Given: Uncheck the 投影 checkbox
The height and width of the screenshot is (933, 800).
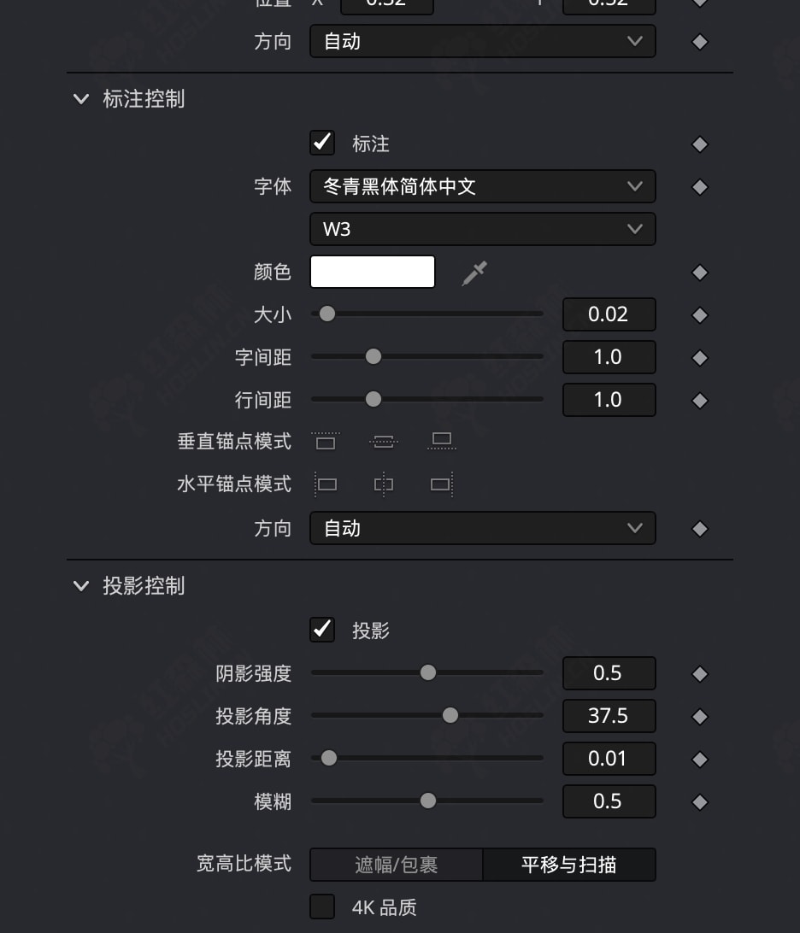Looking at the screenshot, I should point(322,630).
